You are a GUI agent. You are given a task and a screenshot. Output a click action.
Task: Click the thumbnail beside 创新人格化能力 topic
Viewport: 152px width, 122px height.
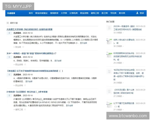(109, 41)
